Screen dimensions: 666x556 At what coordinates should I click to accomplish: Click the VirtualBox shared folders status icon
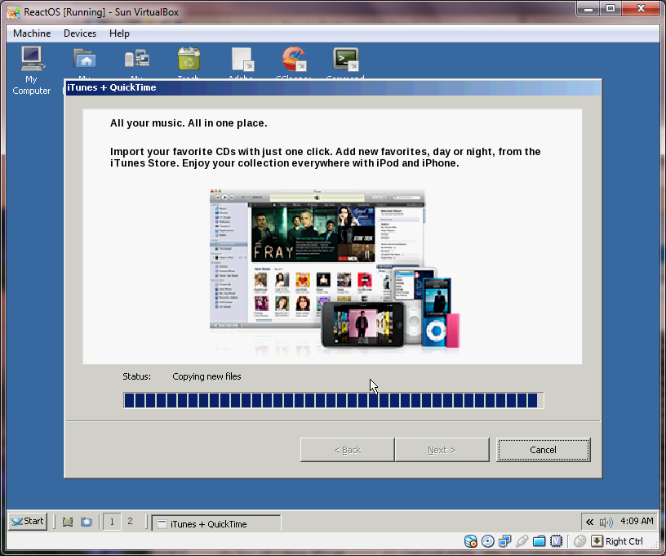(539, 541)
